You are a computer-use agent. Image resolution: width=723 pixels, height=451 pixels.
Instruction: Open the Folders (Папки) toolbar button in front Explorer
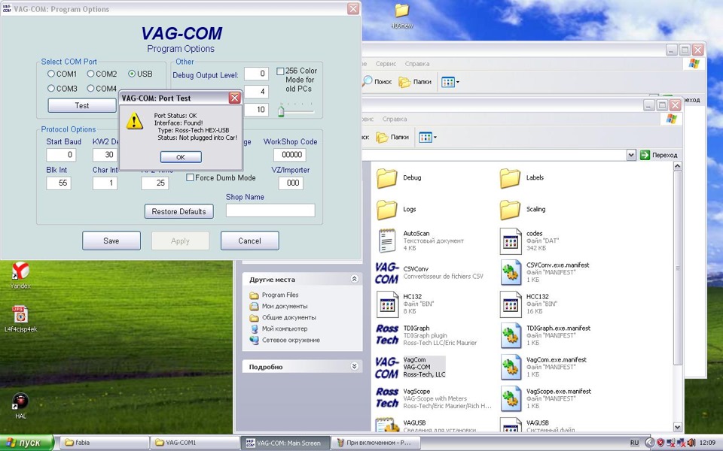coord(392,137)
